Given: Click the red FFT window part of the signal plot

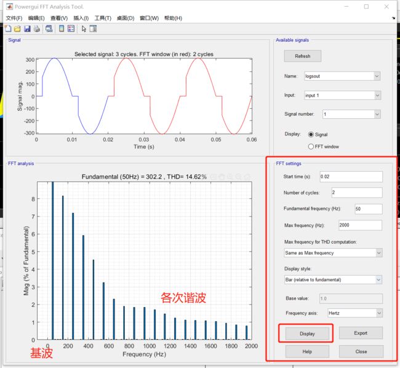Looking at the screenshot, I should [x=179, y=96].
